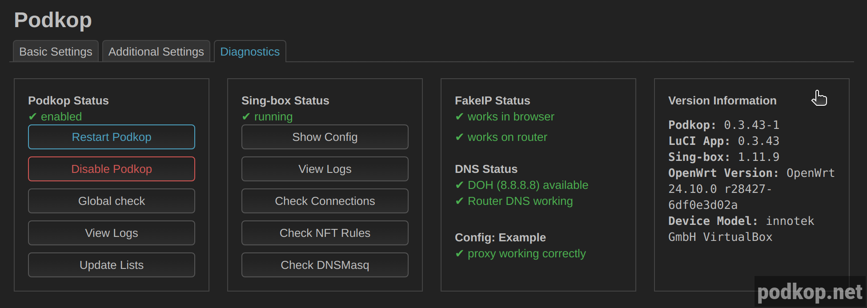Click checkmark by proxy working correctly

coord(459,253)
